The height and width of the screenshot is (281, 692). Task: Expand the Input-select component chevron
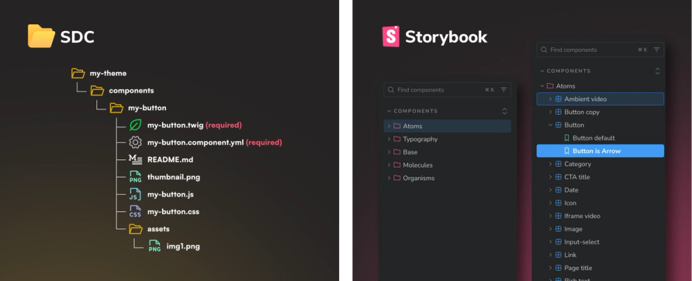tap(550, 242)
